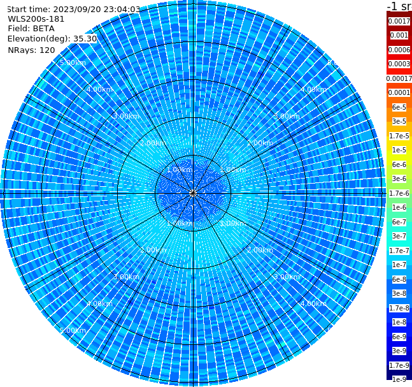This screenshot has width=412, height=387.
Task: Select the 4.00km label in upper-right quadrant
Action: [x=314, y=89]
